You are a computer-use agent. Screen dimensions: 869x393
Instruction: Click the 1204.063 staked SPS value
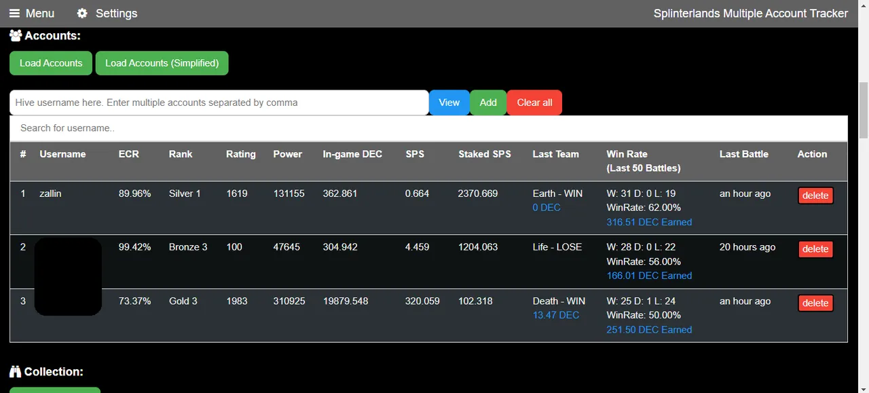(478, 247)
